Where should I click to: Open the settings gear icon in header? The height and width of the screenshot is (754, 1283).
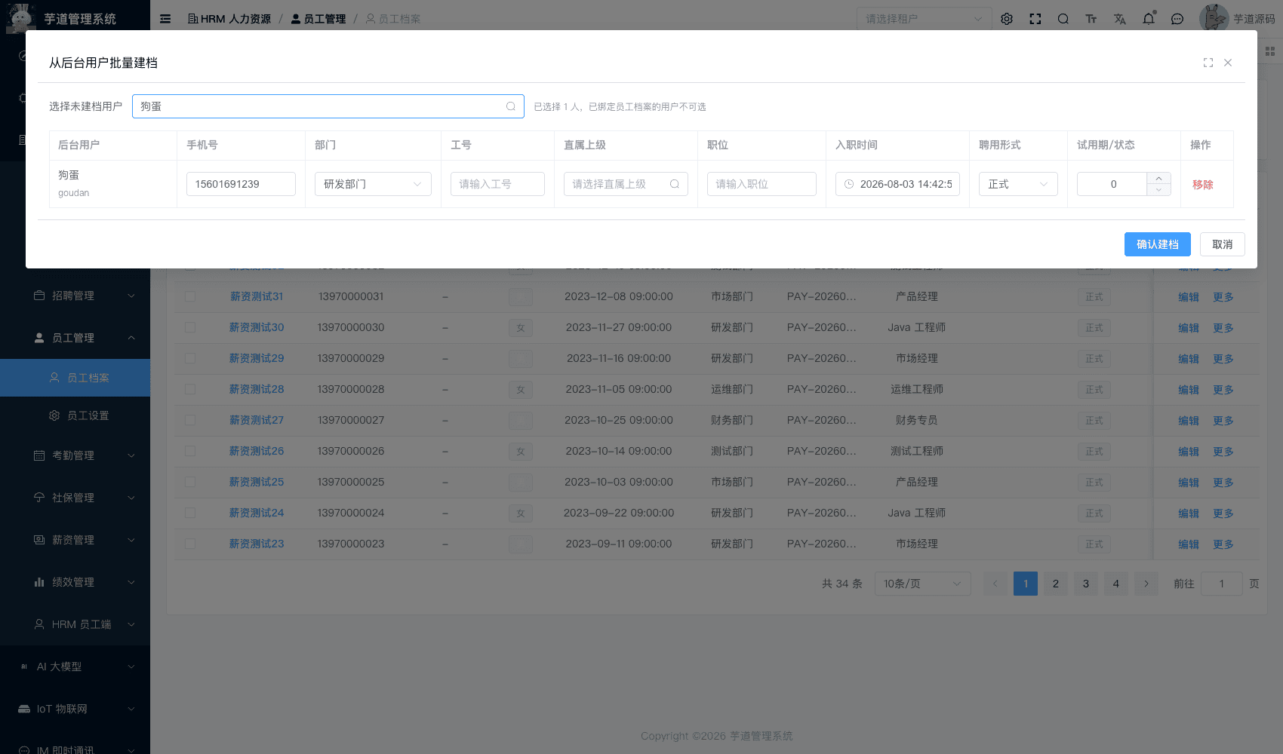pyautogui.click(x=1007, y=19)
